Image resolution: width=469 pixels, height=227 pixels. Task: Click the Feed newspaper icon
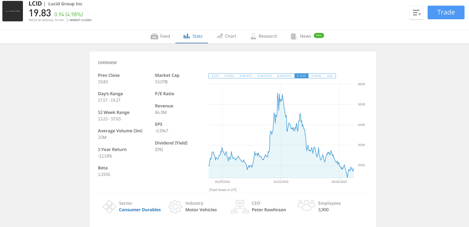point(154,36)
